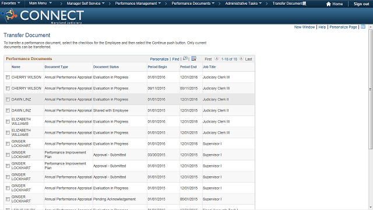This screenshot has width=373, height=210.
Task: Select Cherry Wilson 08/11/2015 document checkbox
Action: (8, 88)
